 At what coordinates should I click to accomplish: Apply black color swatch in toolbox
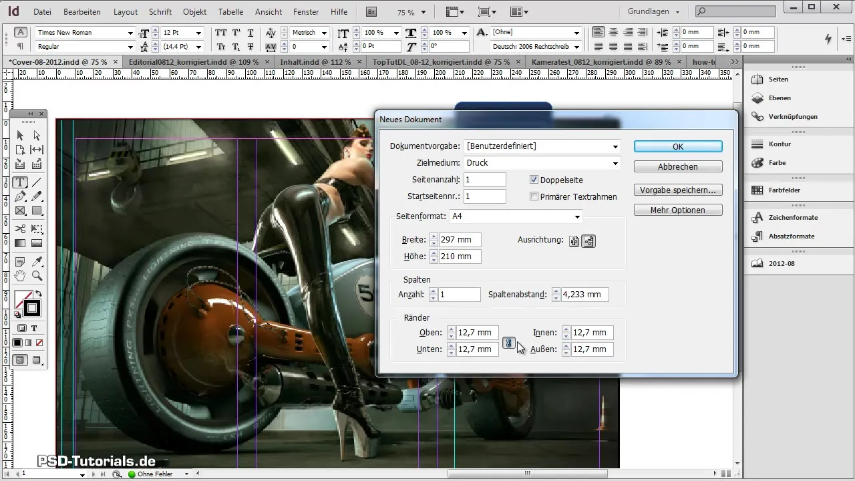[x=17, y=343]
